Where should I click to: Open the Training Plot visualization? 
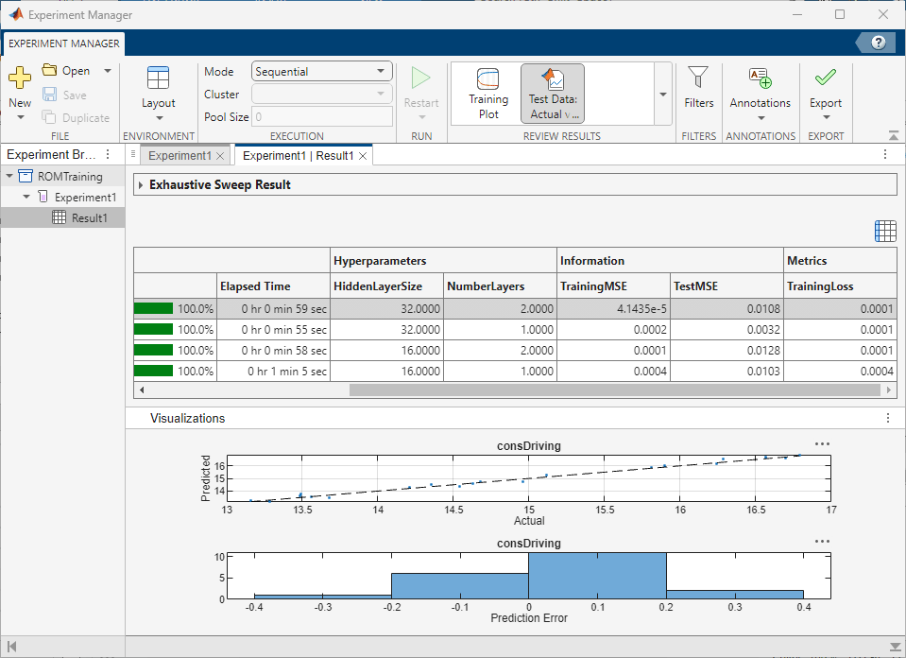(487, 92)
